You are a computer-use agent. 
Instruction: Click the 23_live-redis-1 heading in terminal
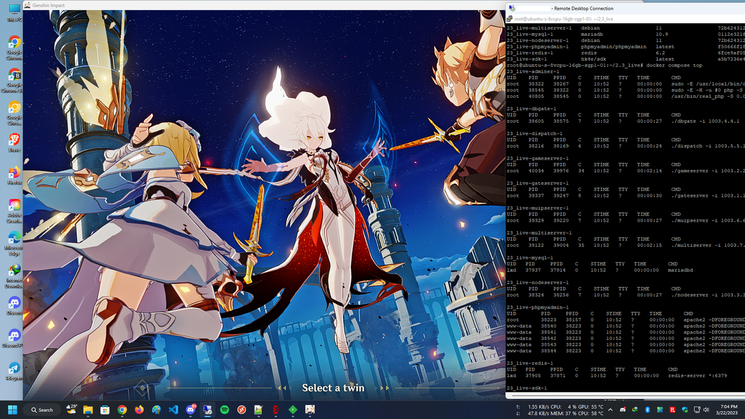(530, 363)
